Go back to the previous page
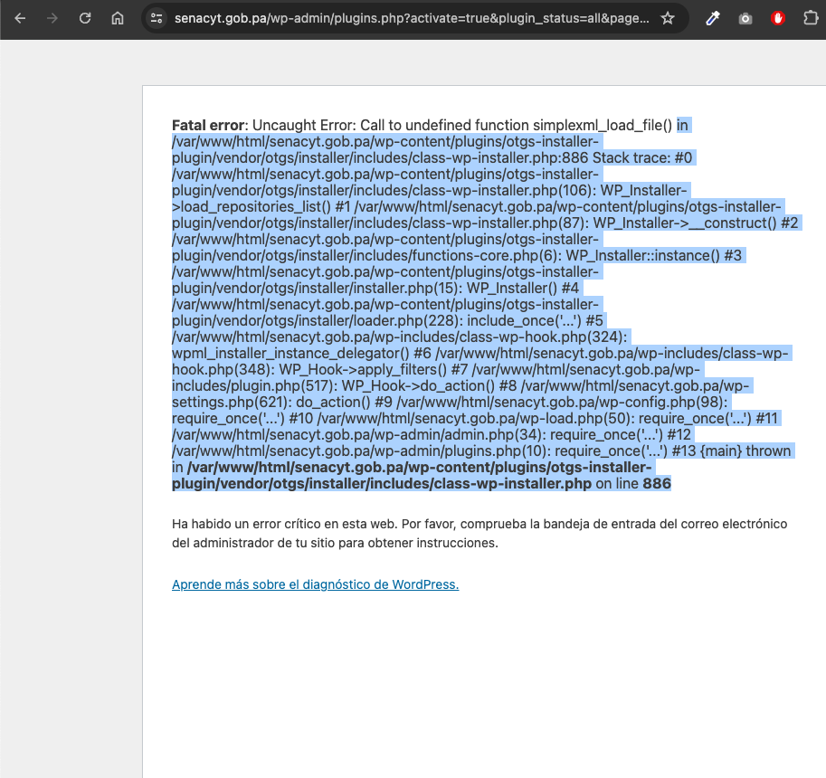826x778 pixels. (x=20, y=18)
